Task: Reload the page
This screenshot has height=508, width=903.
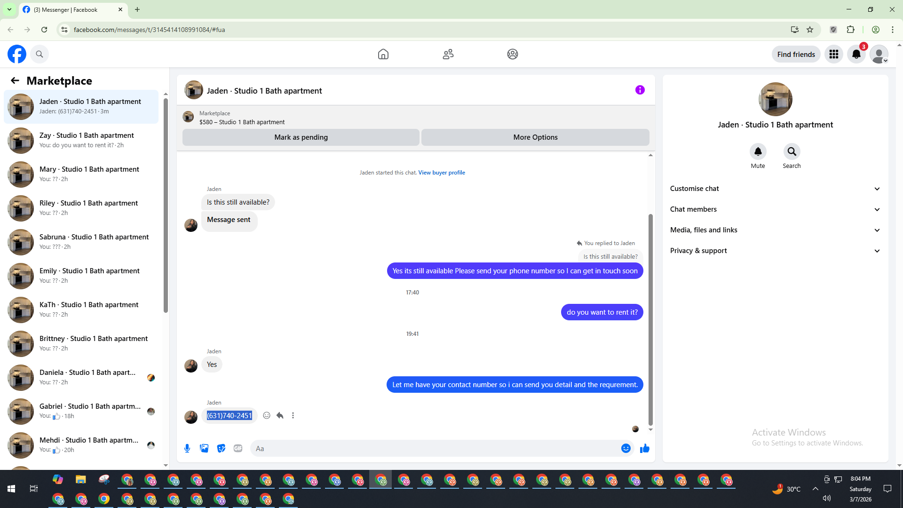Action: 44,30
